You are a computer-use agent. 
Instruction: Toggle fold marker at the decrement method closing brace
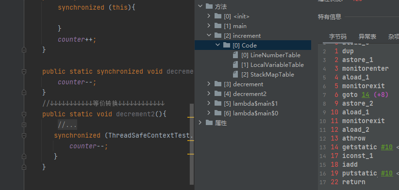point(24,92)
